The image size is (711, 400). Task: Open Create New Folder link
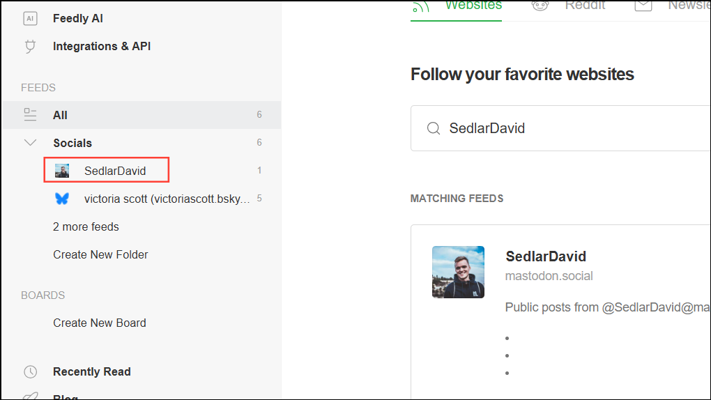coord(100,255)
